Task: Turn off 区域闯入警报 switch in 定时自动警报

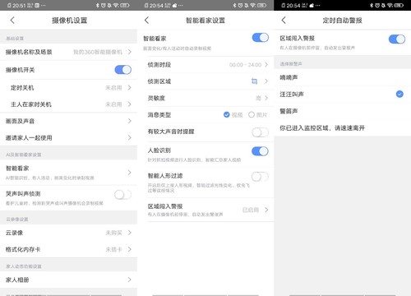Action: tap(397, 39)
